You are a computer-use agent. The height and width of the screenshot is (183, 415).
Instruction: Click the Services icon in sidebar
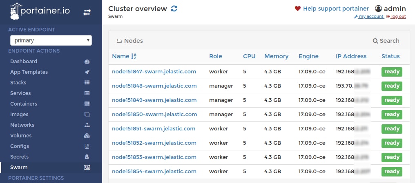tap(87, 93)
